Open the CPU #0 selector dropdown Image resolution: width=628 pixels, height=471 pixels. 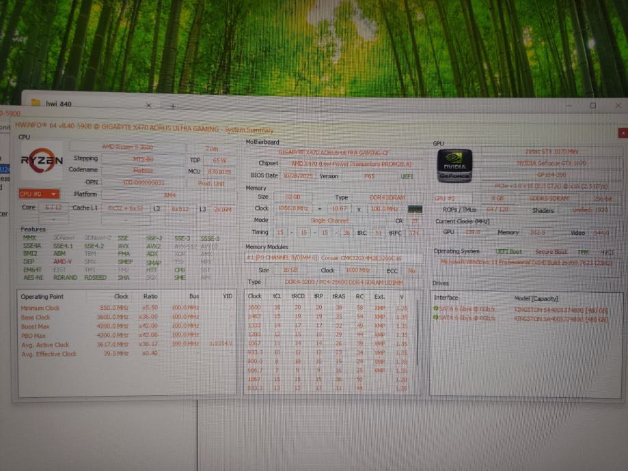tap(39, 194)
